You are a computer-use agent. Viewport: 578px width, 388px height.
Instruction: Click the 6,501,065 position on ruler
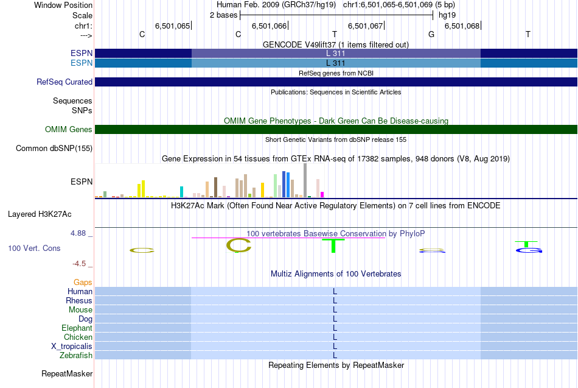click(x=173, y=26)
